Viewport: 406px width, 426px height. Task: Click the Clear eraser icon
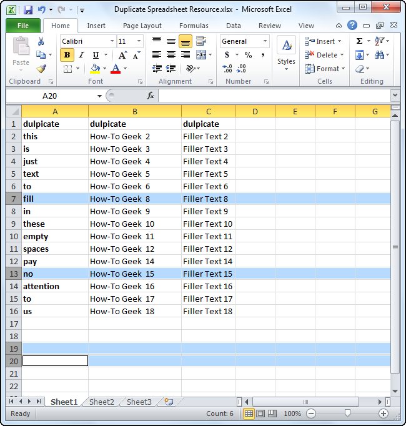360,69
